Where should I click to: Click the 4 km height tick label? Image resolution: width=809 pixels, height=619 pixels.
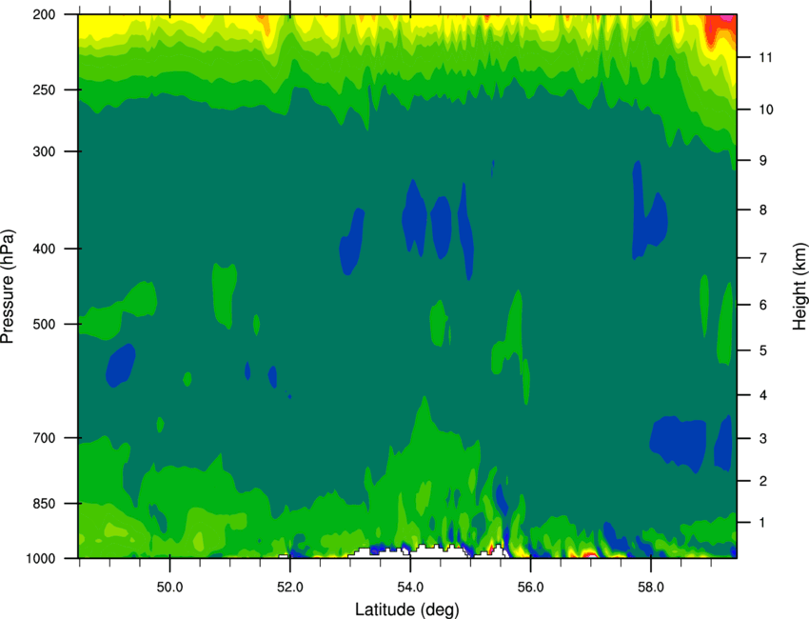click(x=762, y=395)
